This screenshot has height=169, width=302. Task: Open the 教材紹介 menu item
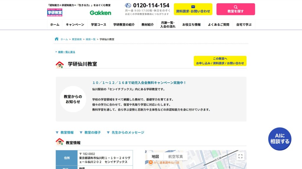click(x=147, y=25)
